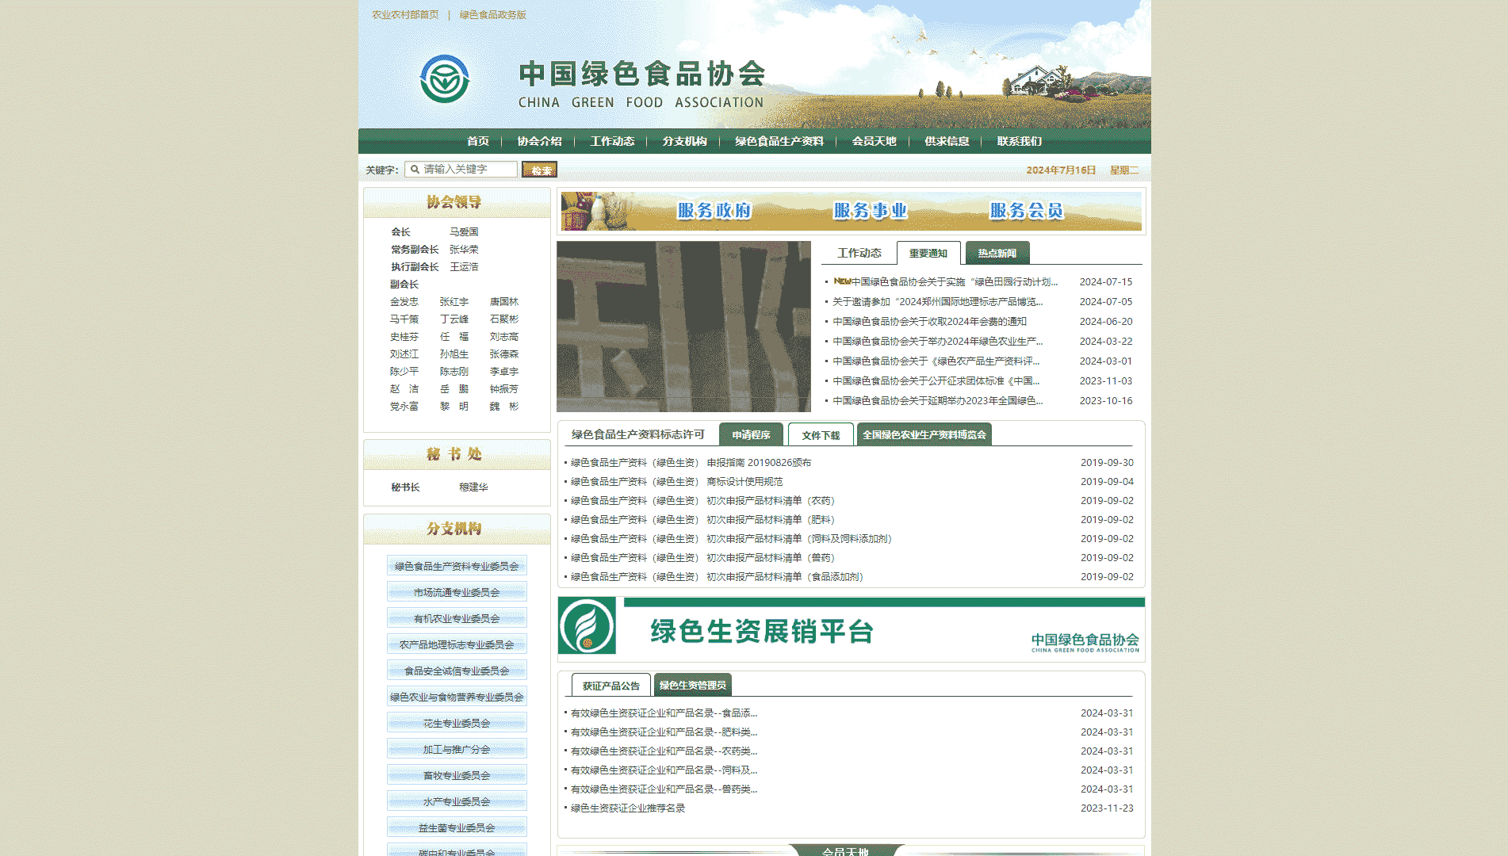Focus the keyword search input field
The height and width of the screenshot is (856, 1508).
tap(461, 170)
